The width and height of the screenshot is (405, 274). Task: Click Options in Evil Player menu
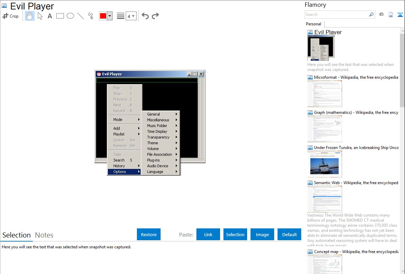point(124,172)
